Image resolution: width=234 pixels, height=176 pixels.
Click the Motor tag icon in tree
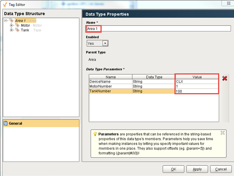point(17,25)
